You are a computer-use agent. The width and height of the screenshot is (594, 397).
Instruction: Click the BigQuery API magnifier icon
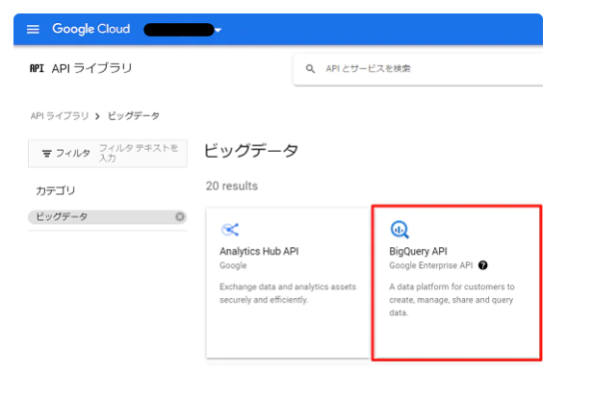pos(400,229)
